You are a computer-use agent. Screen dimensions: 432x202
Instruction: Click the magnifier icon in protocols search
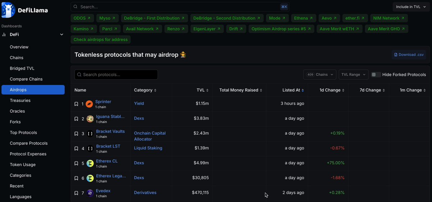(x=79, y=75)
